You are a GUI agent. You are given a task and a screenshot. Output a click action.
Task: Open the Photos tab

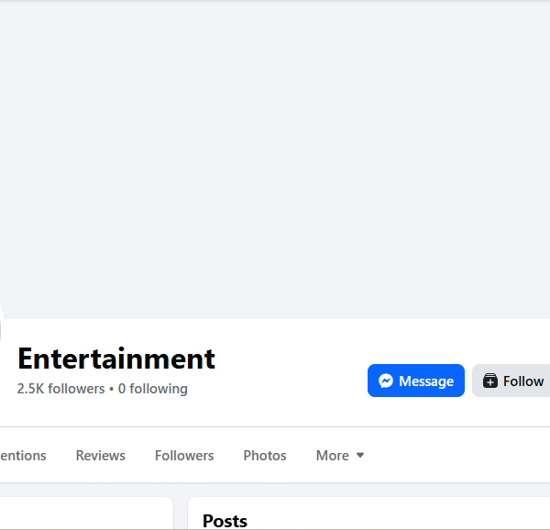pos(265,456)
